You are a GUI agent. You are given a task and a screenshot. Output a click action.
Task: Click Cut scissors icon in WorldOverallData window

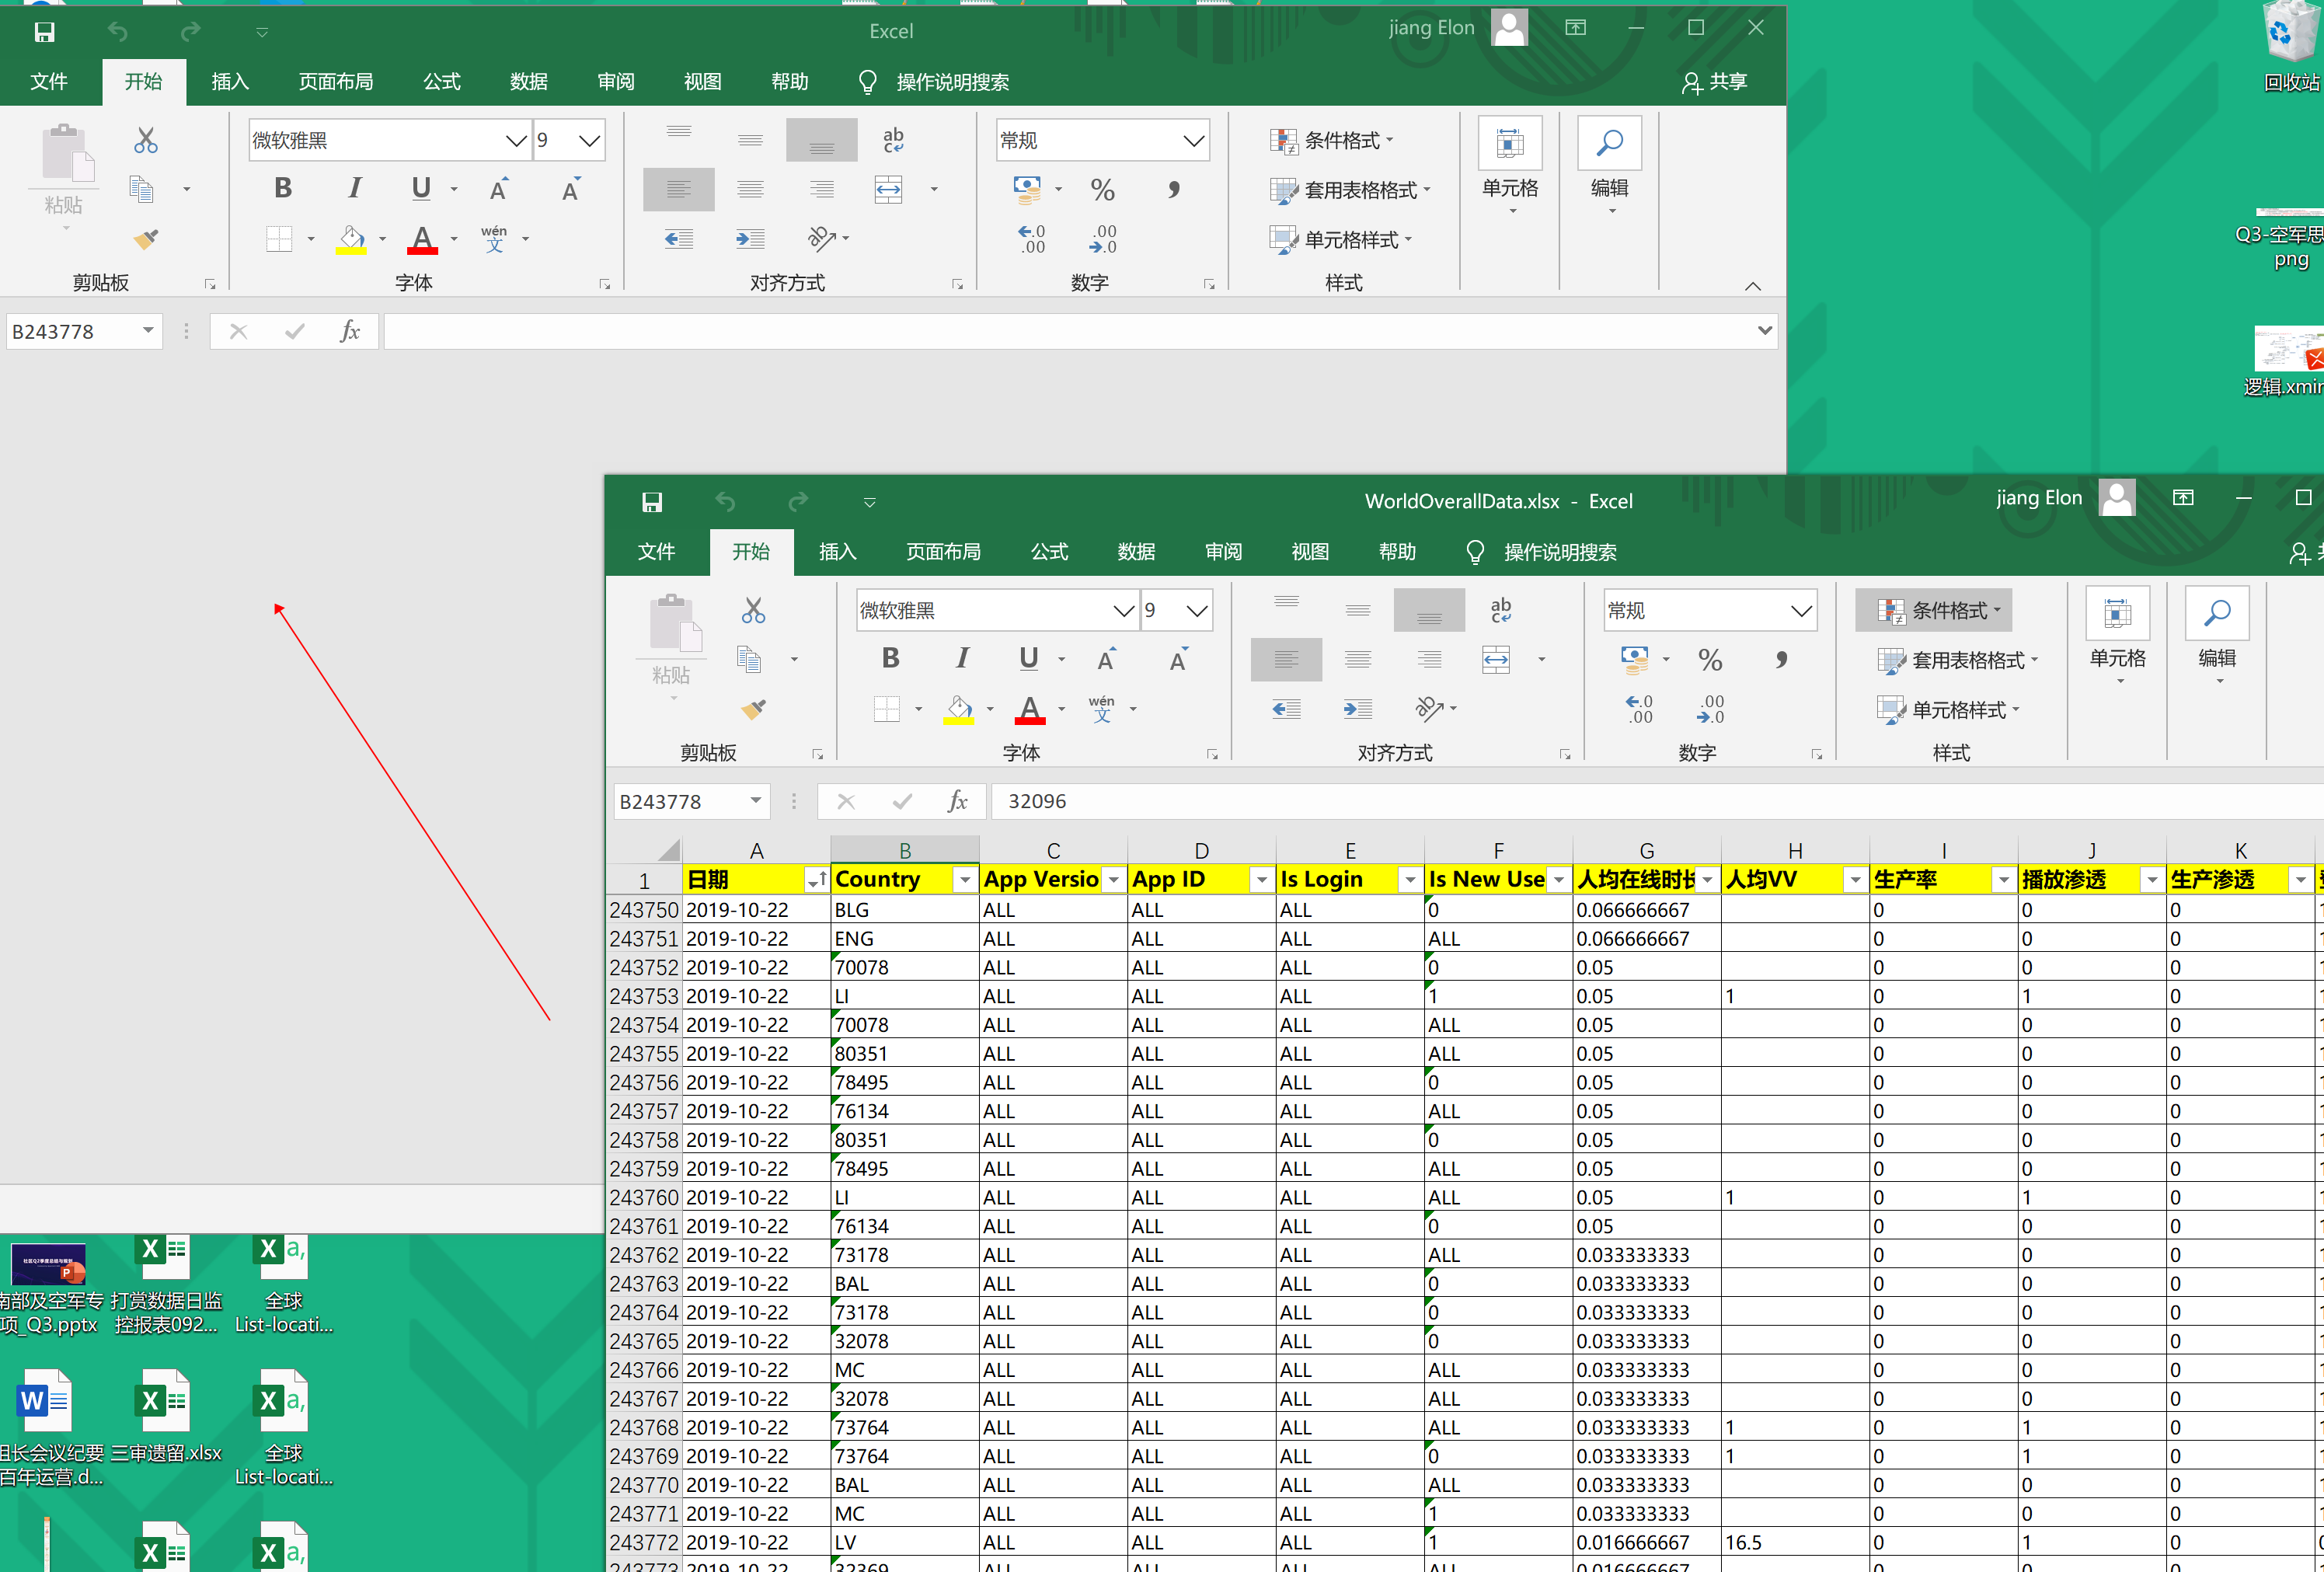click(x=753, y=610)
